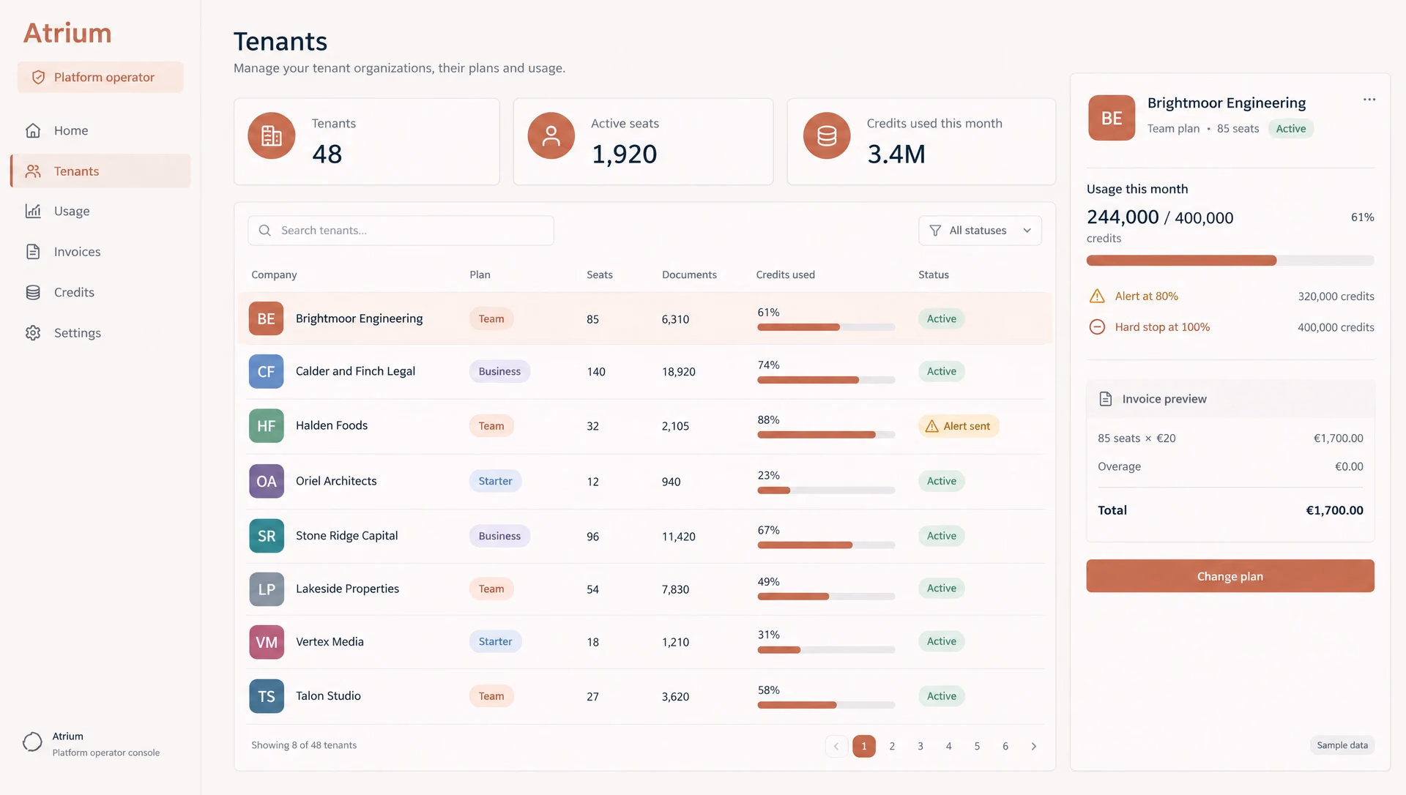This screenshot has width=1406, height=795.
Task: Jump to page 6 of tenants
Action: click(x=1005, y=747)
